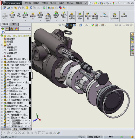Open the 线性零部件 dropdown arrow
This screenshot has width=135, height=139.
[x=25, y=21]
